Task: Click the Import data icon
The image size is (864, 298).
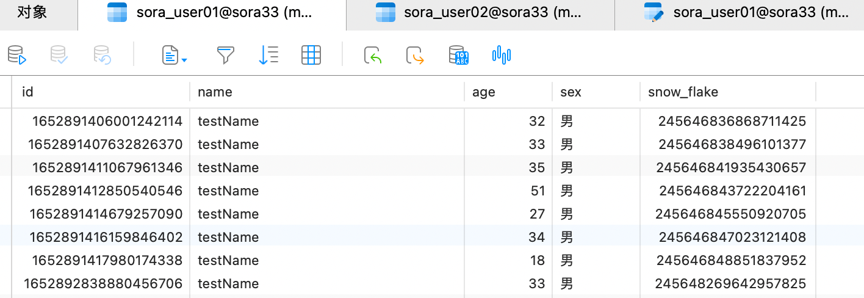Action: pos(373,56)
